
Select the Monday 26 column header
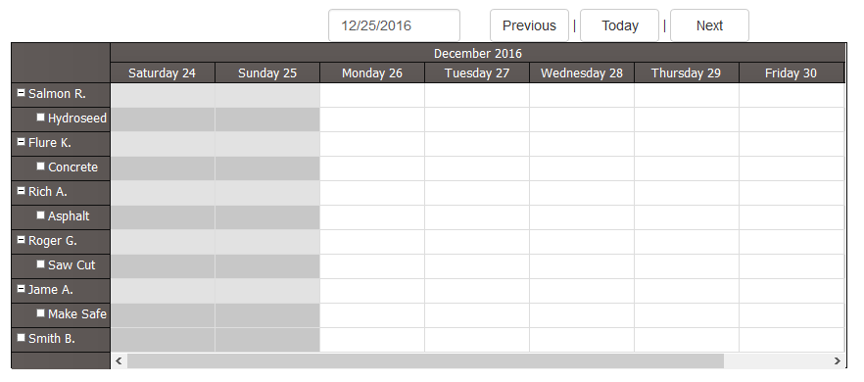click(x=372, y=72)
